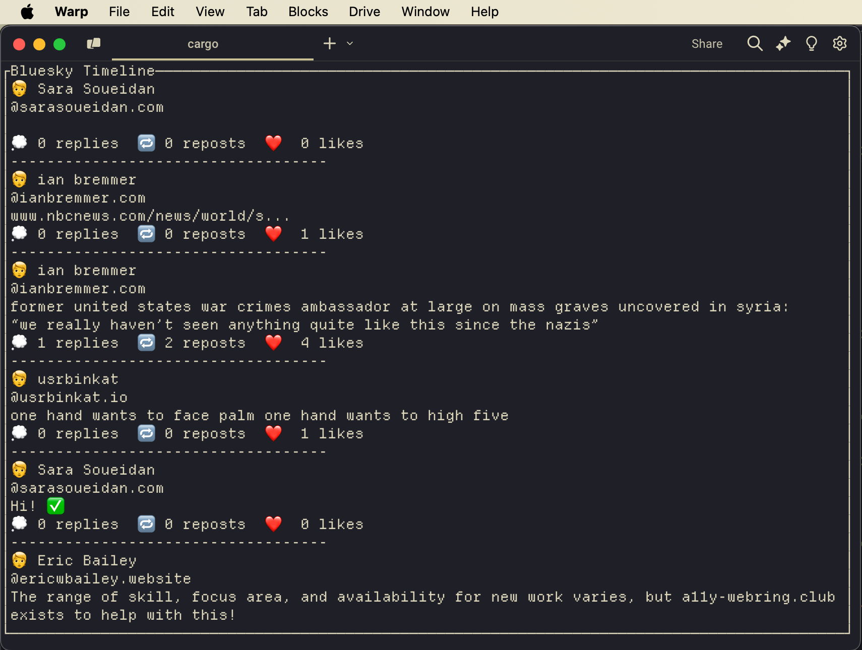Open the Warp search magnifier icon
Viewport: 862px width, 650px height.
pyautogui.click(x=754, y=44)
